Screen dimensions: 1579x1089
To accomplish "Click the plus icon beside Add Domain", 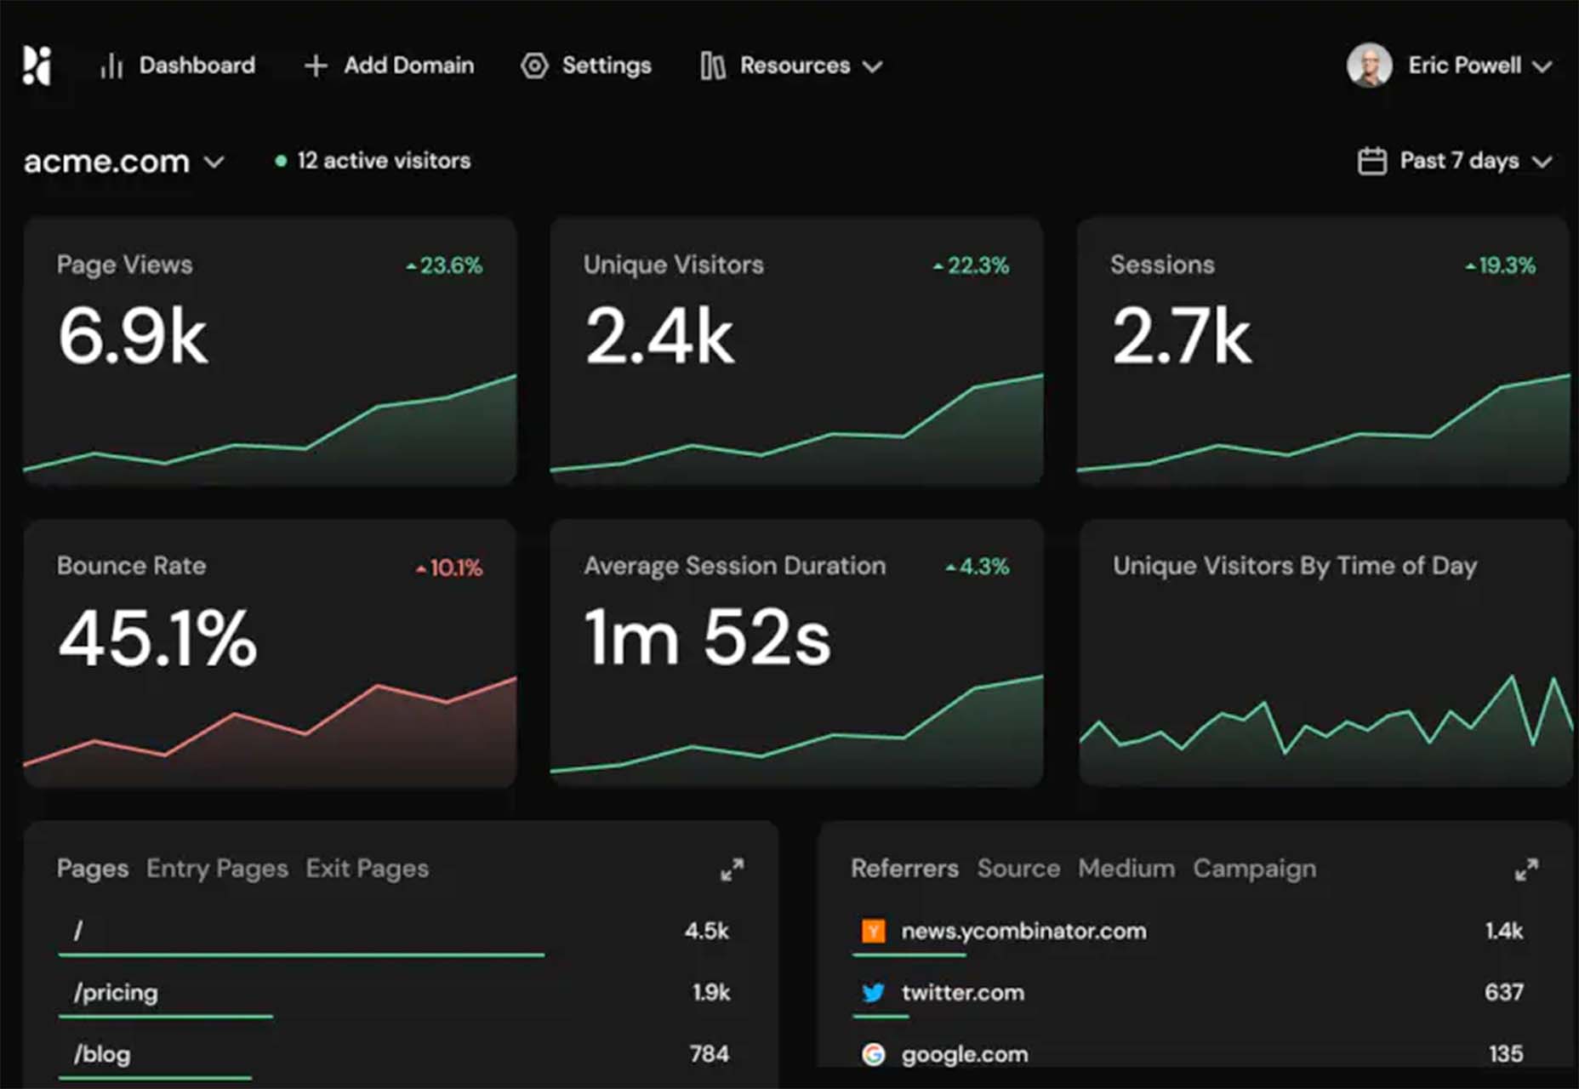I will [316, 66].
